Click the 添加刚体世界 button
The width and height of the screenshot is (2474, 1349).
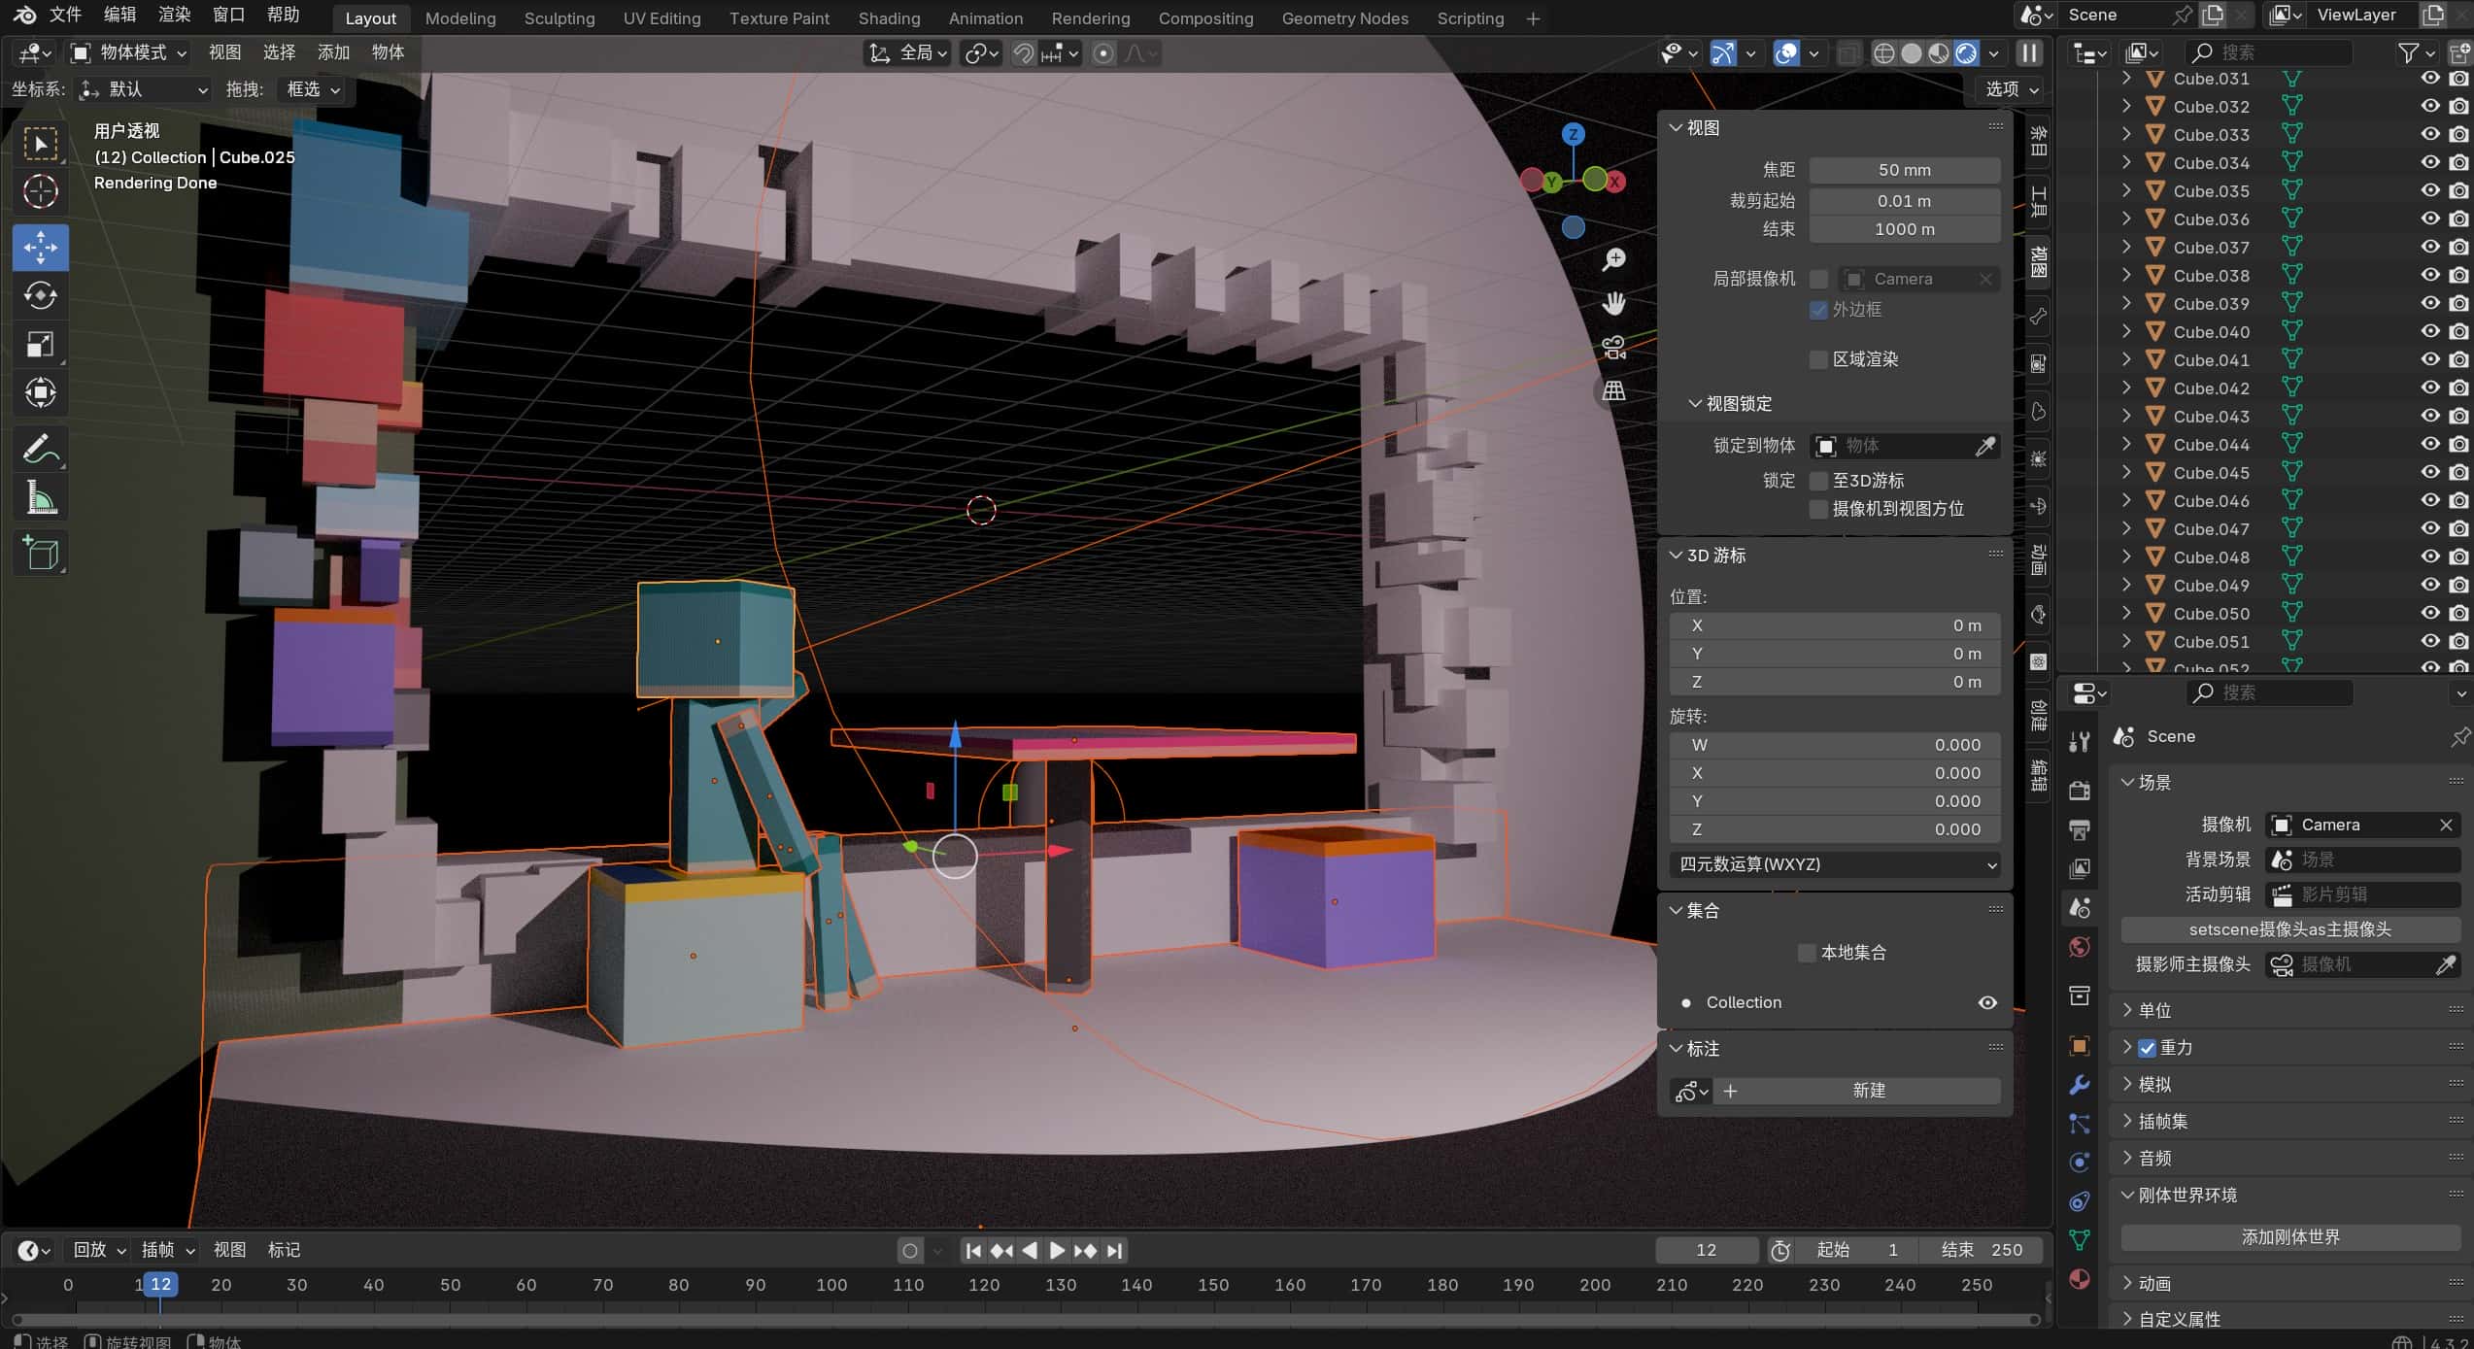pos(2289,1237)
